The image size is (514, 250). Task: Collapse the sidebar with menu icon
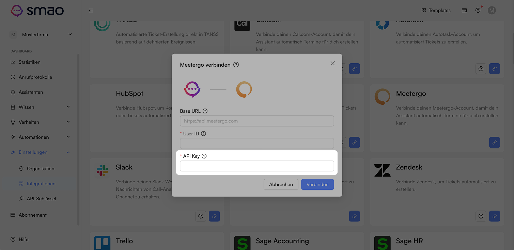pos(91,11)
